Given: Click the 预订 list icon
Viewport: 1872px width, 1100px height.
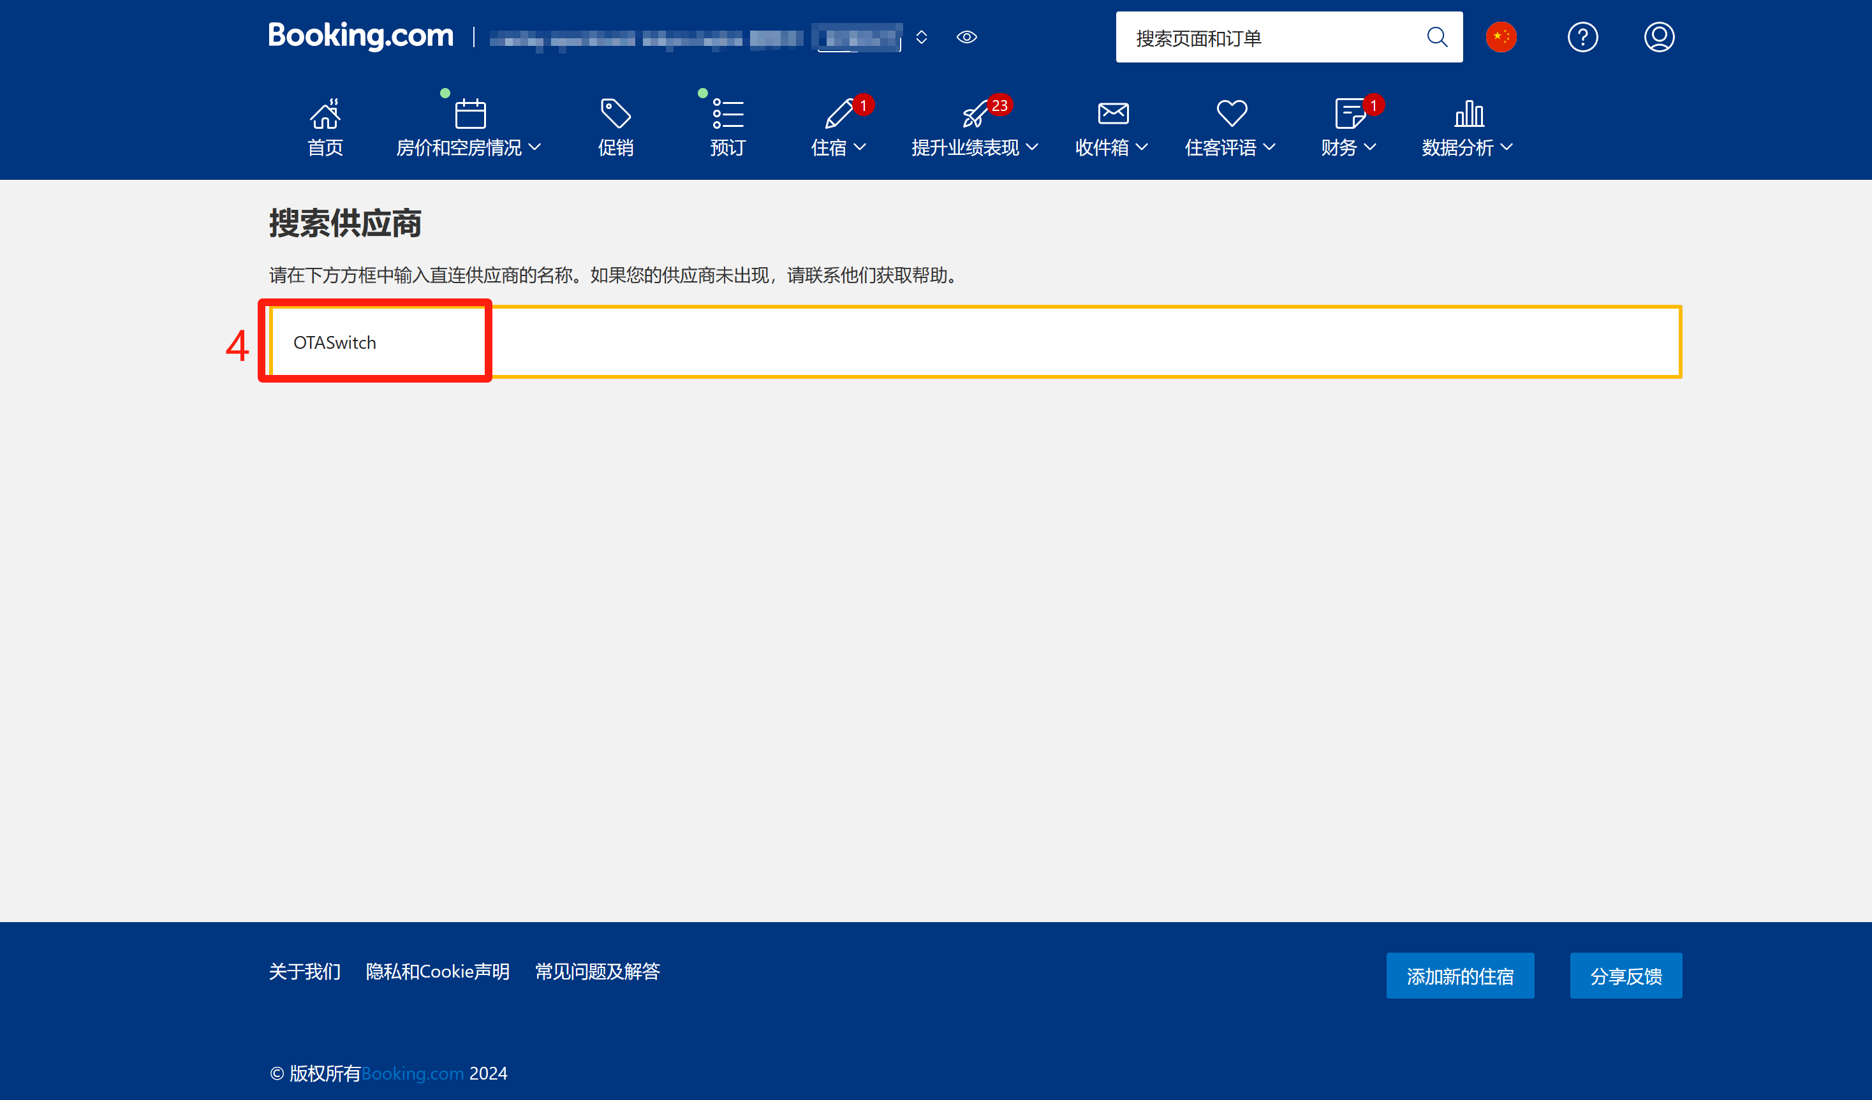Looking at the screenshot, I should click(x=728, y=114).
